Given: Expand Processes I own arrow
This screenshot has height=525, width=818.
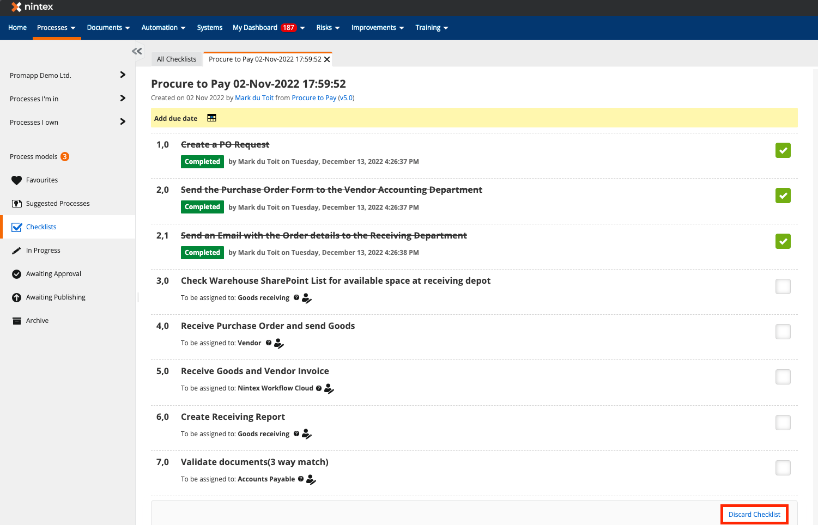Looking at the screenshot, I should pos(123,122).
